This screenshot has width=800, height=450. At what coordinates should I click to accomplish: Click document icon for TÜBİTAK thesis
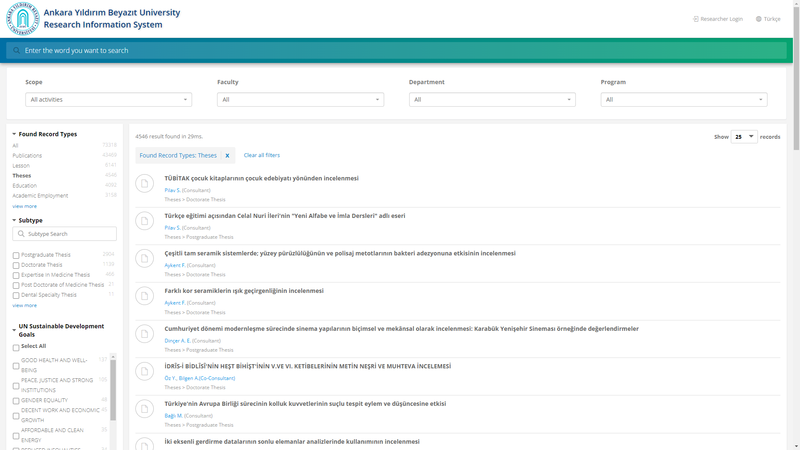point(145,183)
